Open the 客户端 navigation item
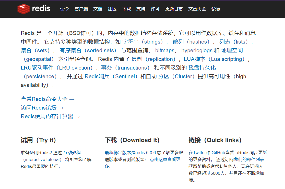The width and height of the screenshot is (285, 189). (x=81, y=9)
